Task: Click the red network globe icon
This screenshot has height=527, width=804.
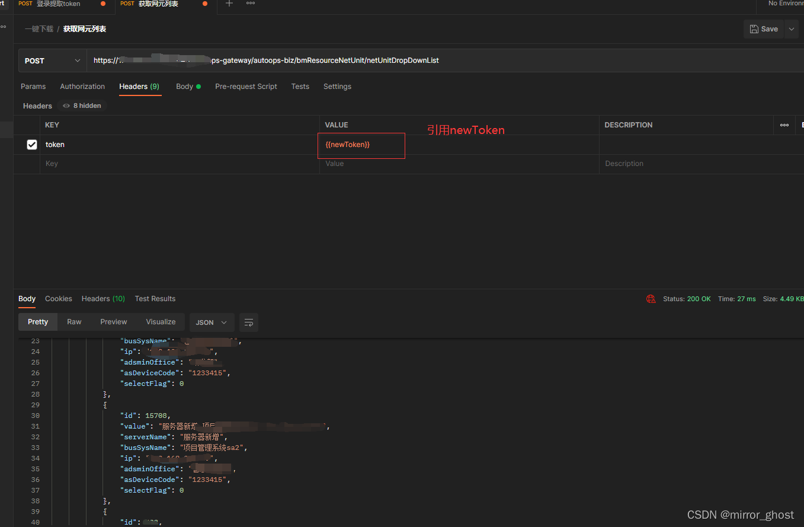Action: [651, 299]
